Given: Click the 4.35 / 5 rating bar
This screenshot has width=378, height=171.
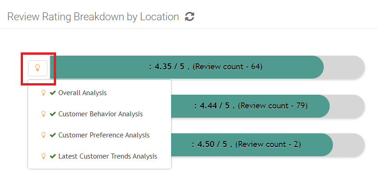Looking at the screenshot, I should click(x=207, y=67).
